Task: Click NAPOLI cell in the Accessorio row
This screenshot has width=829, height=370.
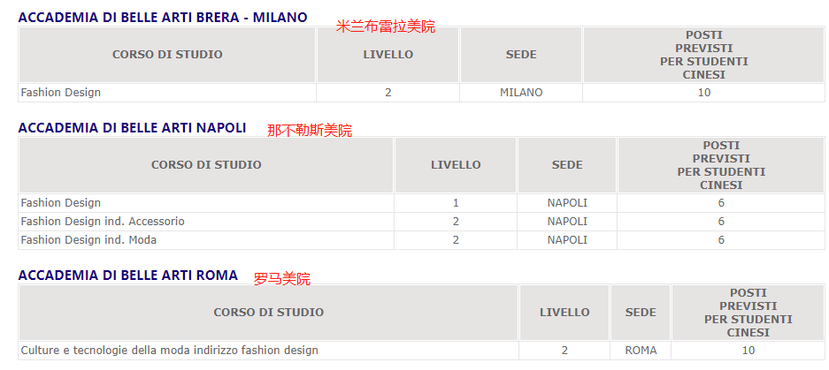Action: click(567, 221)
